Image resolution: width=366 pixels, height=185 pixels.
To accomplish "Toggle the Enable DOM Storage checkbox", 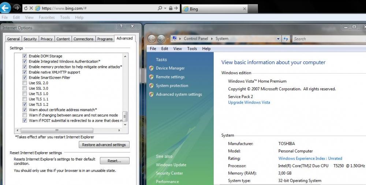I will pos(25,56).
